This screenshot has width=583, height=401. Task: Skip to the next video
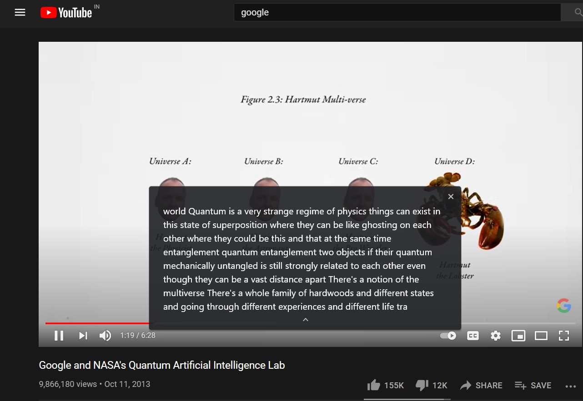click(83, 335)
